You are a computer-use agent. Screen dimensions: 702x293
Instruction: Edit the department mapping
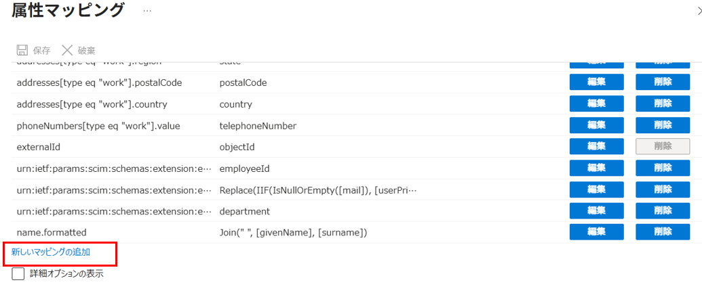(x=596, y=210)
